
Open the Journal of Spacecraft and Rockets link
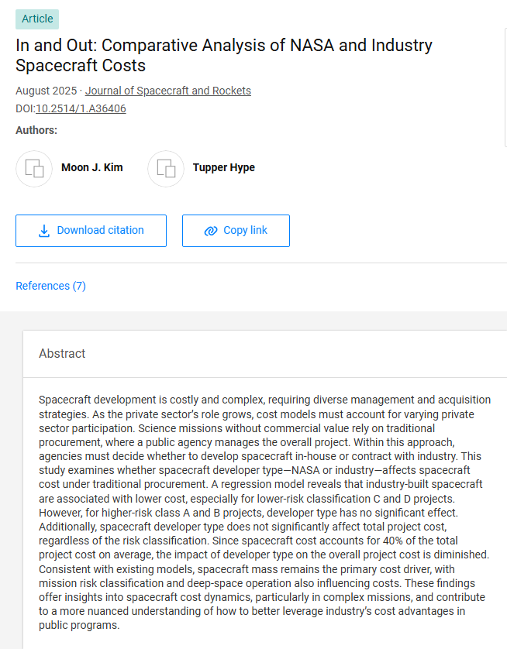pyautogui.click(x=168, y=91)
